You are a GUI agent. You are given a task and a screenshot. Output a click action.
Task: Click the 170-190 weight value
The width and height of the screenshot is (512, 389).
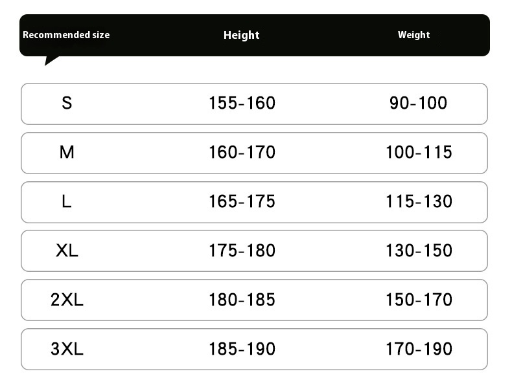coord(419,349)
